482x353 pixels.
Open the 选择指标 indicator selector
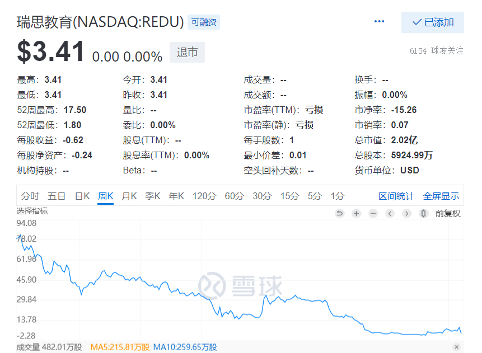pyautogui.click(x=32, y=211)
